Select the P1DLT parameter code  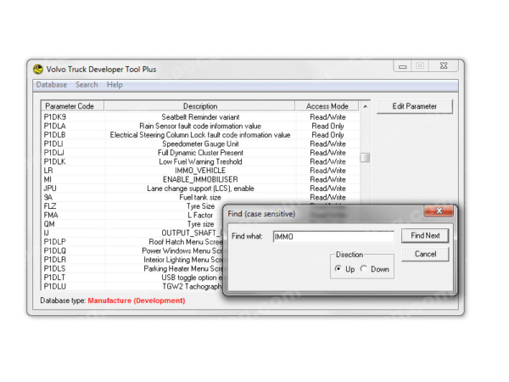pos(54,278)
